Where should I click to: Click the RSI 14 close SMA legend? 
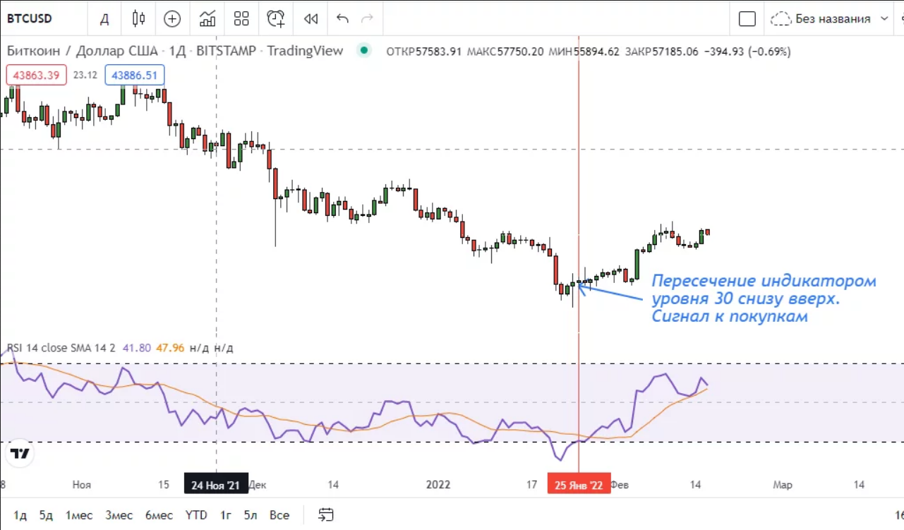pyautogui.click(x=64, y=348)
